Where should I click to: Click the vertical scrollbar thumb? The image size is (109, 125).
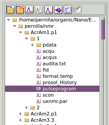point(103,30)
